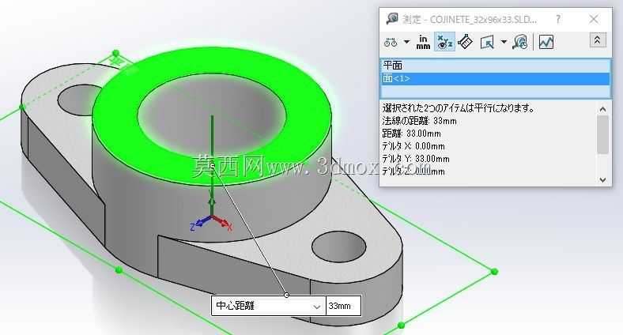Toggle the show XYZ measurements button
The width and height of the screenshot is (623, 335).
(444, 42)
